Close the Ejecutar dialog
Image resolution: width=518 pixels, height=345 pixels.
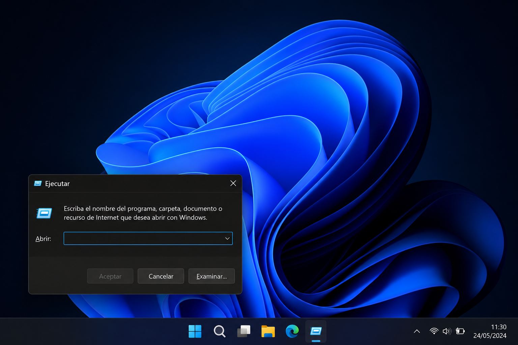(233, 183)
